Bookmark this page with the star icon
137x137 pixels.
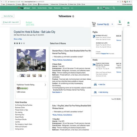point(118,2)
